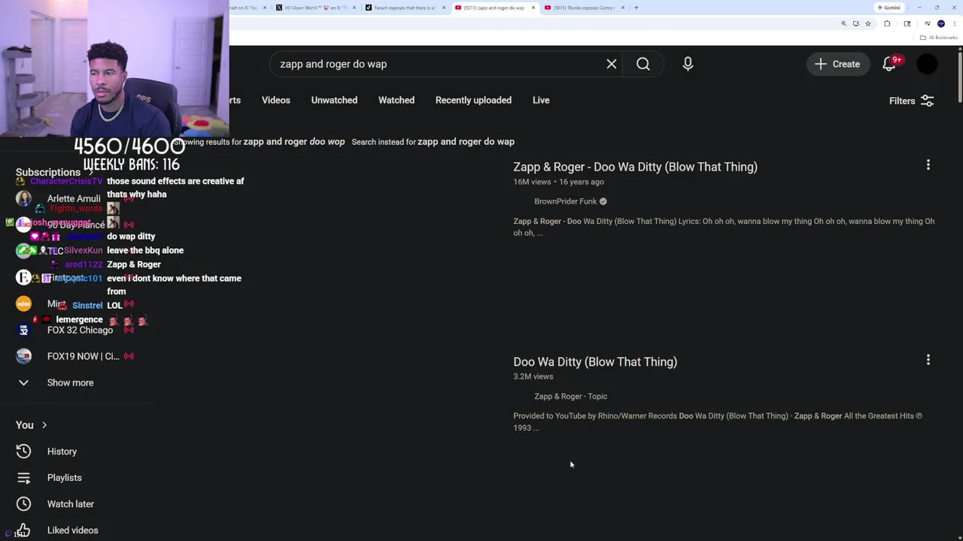Screen dimensions: 963x541
Task: Open Watch later in the sidebar
Action: (x=70, y=504)
